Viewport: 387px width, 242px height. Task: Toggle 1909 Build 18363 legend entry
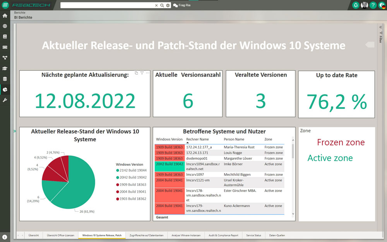131,185
